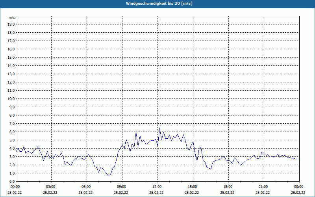Click the 10,0 y-axis tick label
The image size is (315, 197).
pyautogui.click(x=11, y=98)
